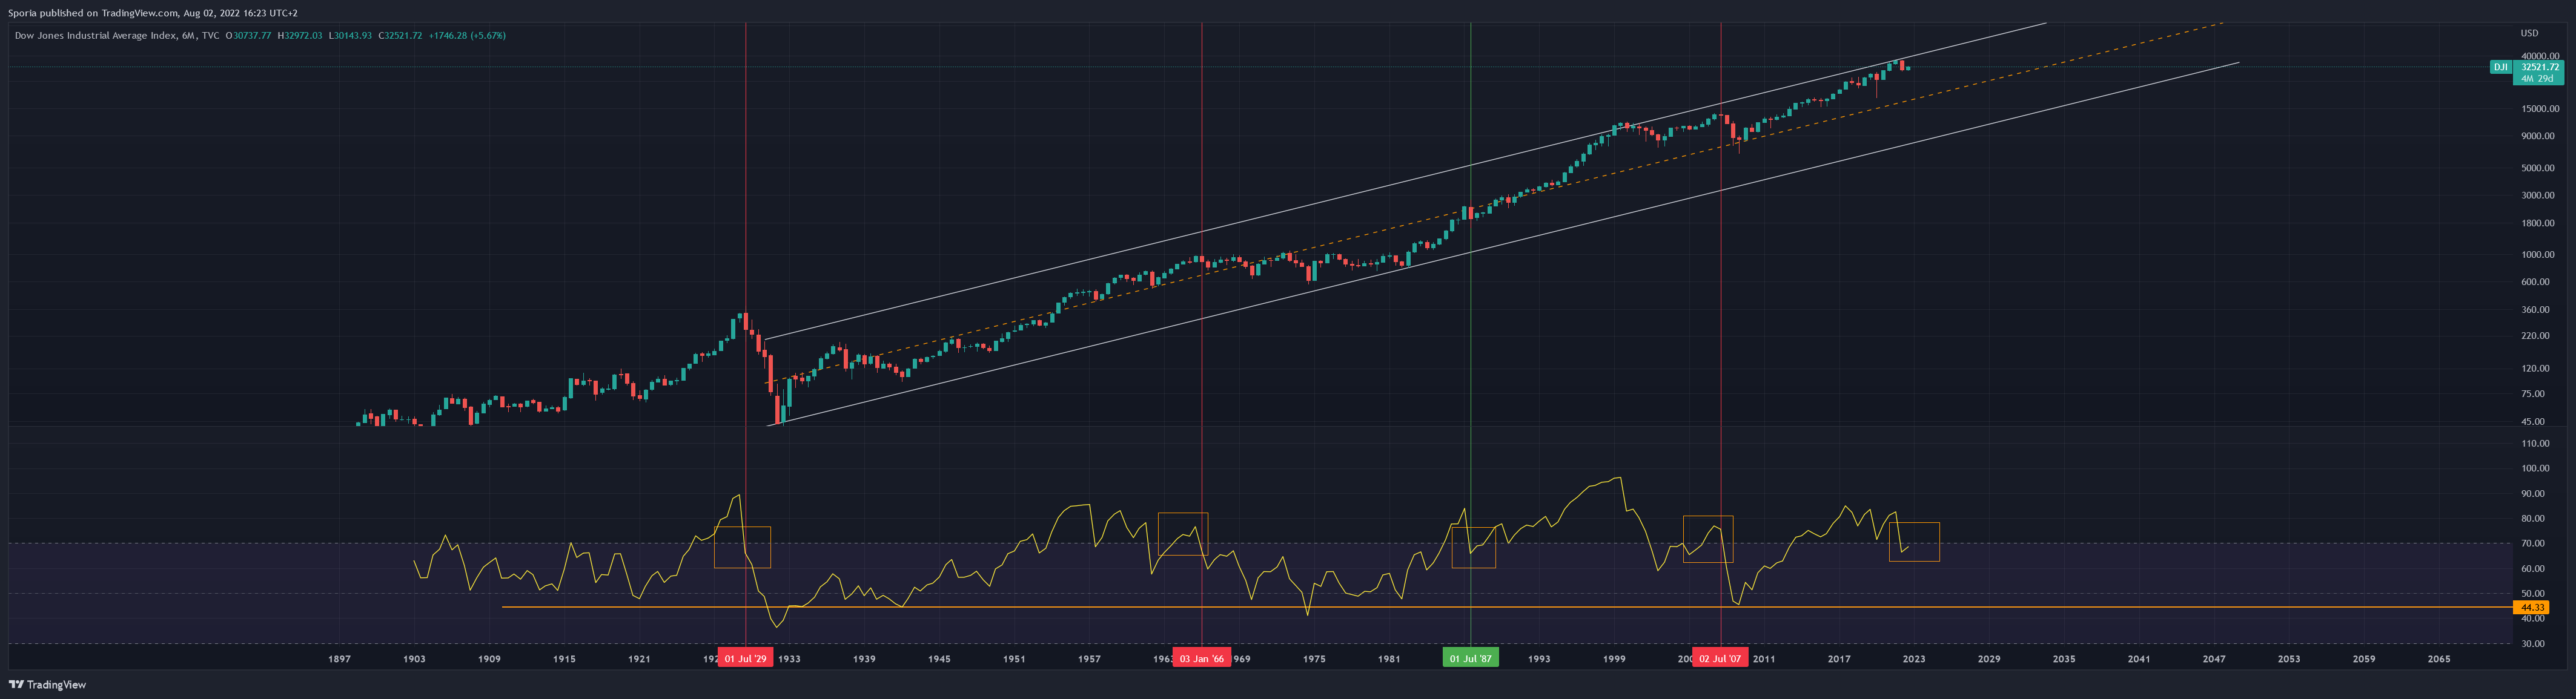Click the 1903 year label on time axis
This screenshot has height=699, width=2576.
click(414, 659)
